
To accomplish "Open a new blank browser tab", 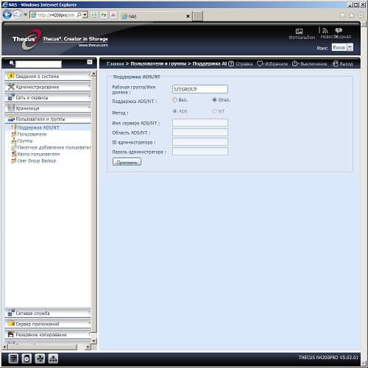I will coord(198,16).
